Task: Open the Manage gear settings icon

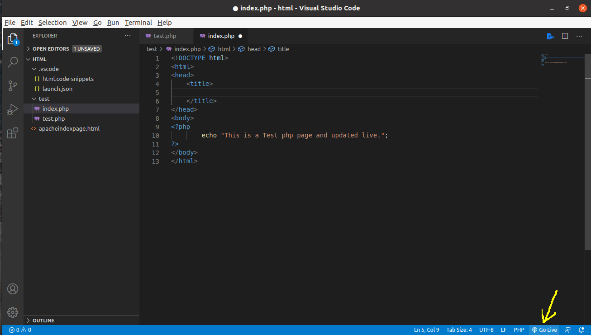Action: coord(13,312)
